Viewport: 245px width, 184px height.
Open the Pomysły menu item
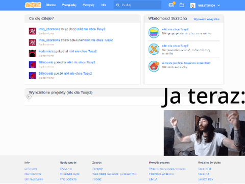tap(88, 5)
